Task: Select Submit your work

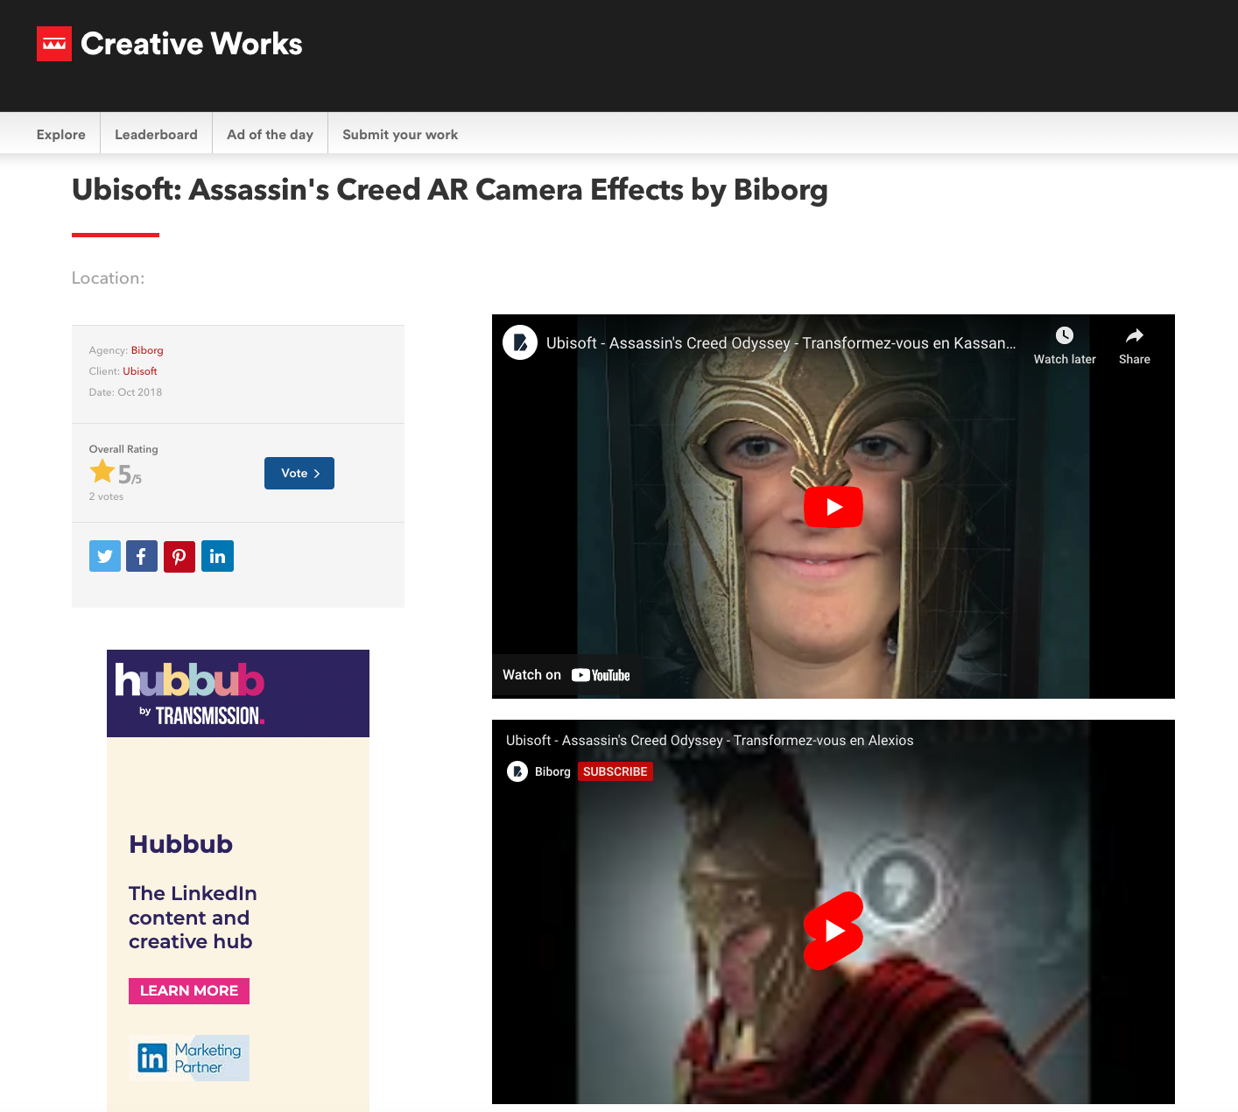Action: click(400, 134)
